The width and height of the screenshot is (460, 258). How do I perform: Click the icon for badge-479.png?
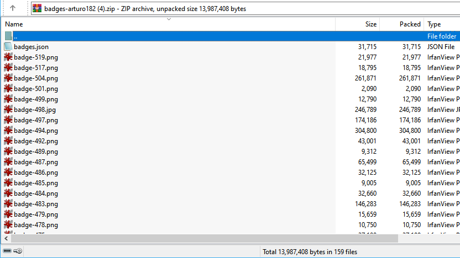pos(8,214)
